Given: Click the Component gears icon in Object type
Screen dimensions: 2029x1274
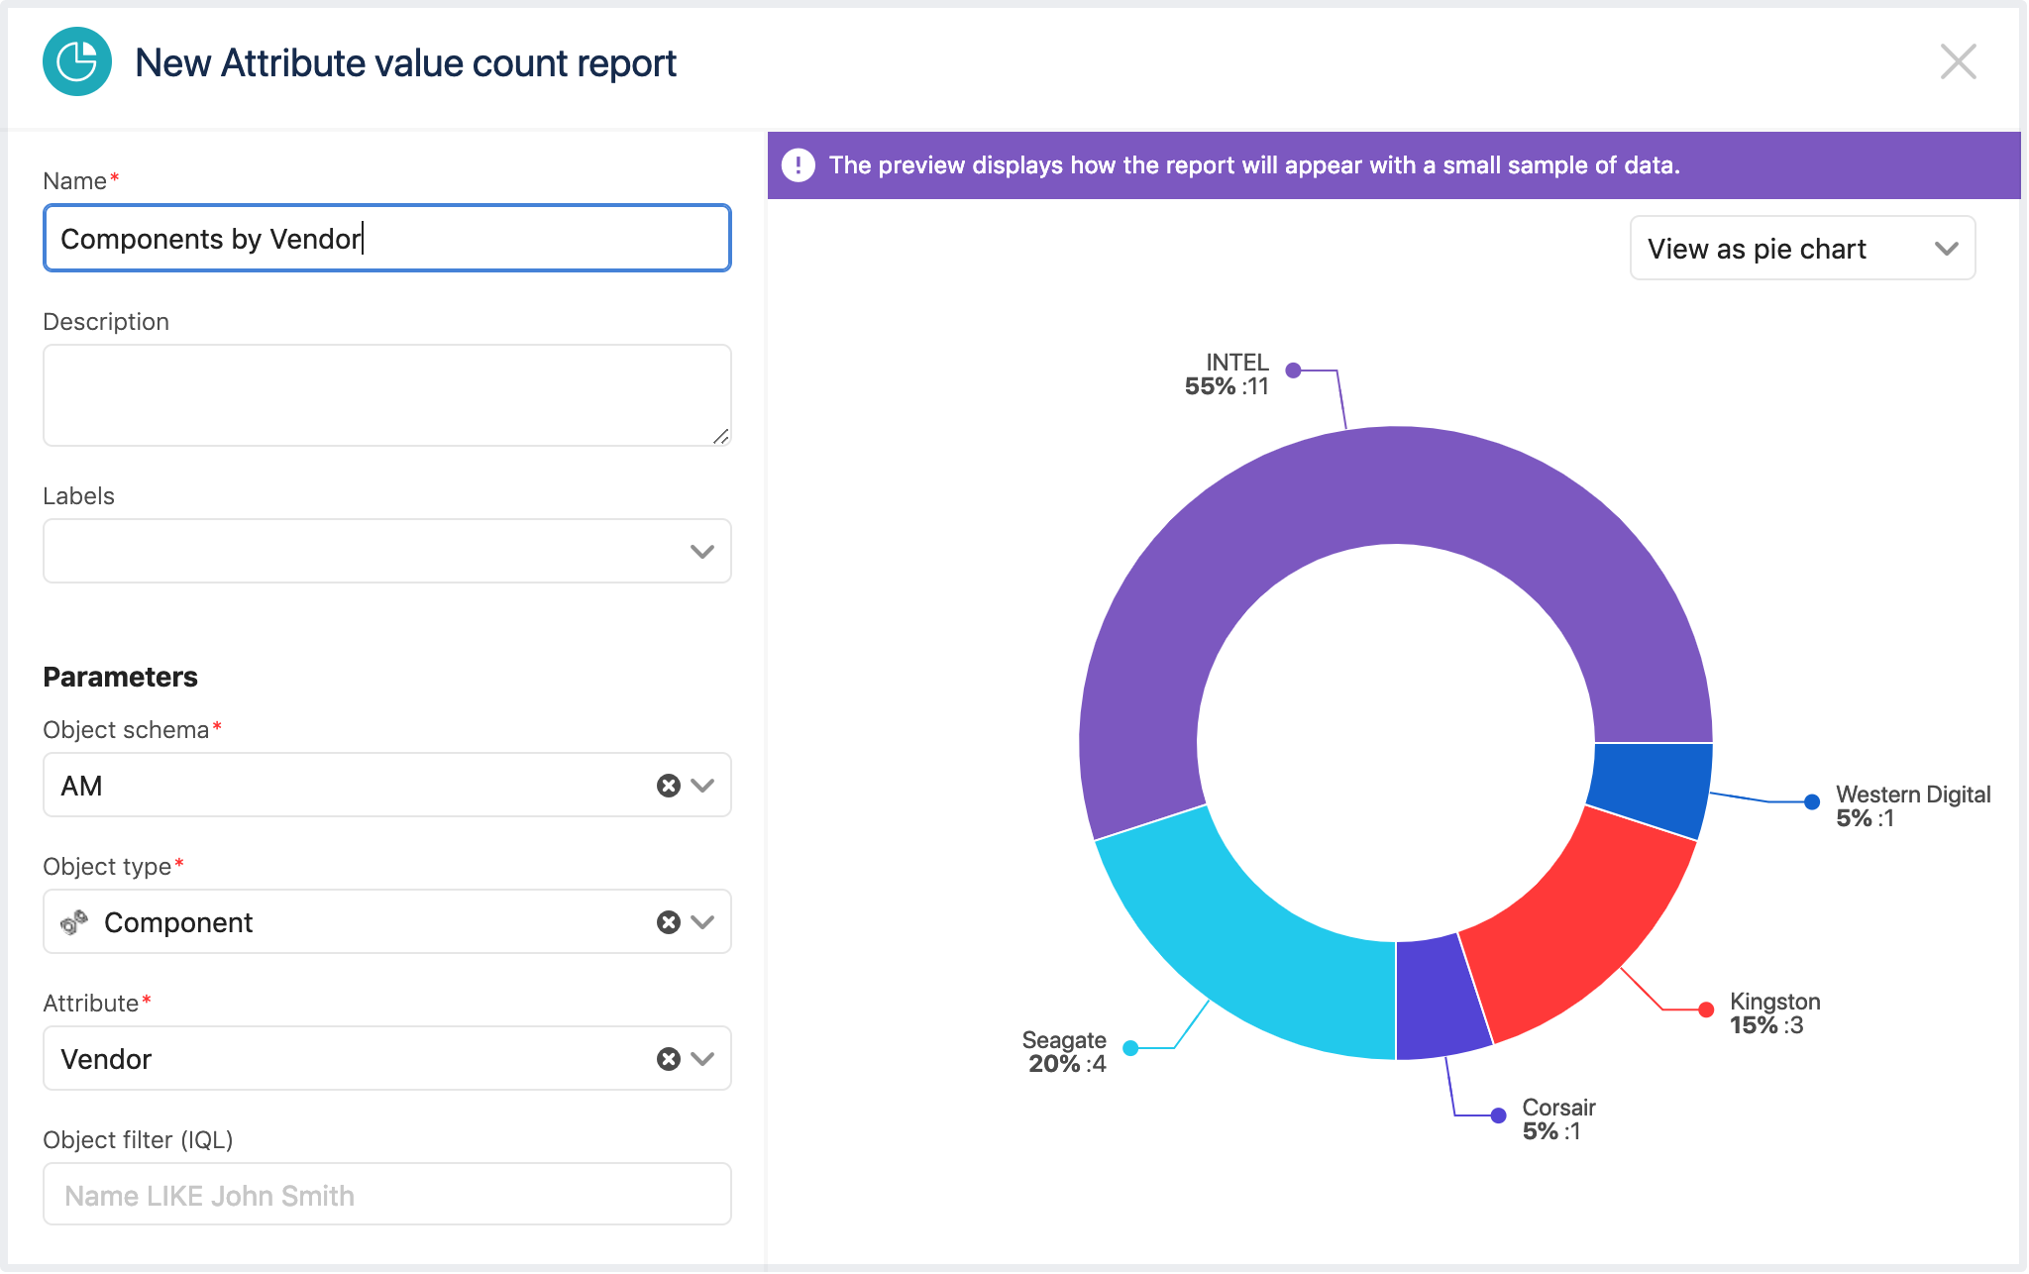Looking at the screenshot, I should click(x=74, y=922).
